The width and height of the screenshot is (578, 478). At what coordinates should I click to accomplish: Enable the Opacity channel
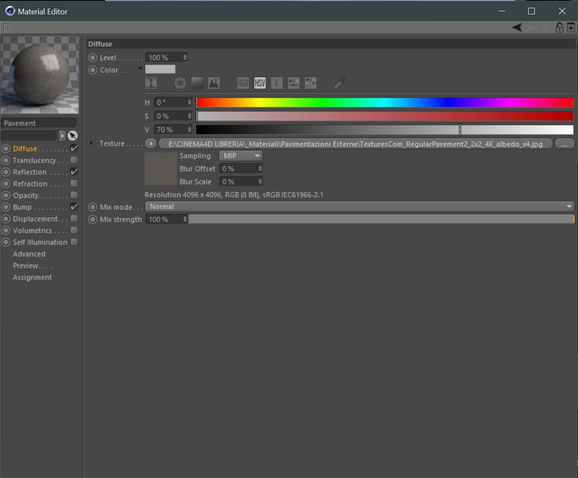pyautogui.click(x=74, y=195)
